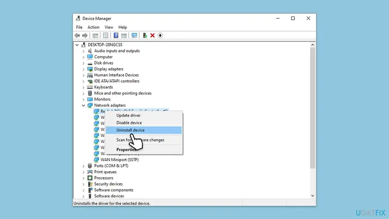The height and width of the screenshot is (219, 389).
Task: Click the Mice and other pointing devices icon
Action: (90, 93)
